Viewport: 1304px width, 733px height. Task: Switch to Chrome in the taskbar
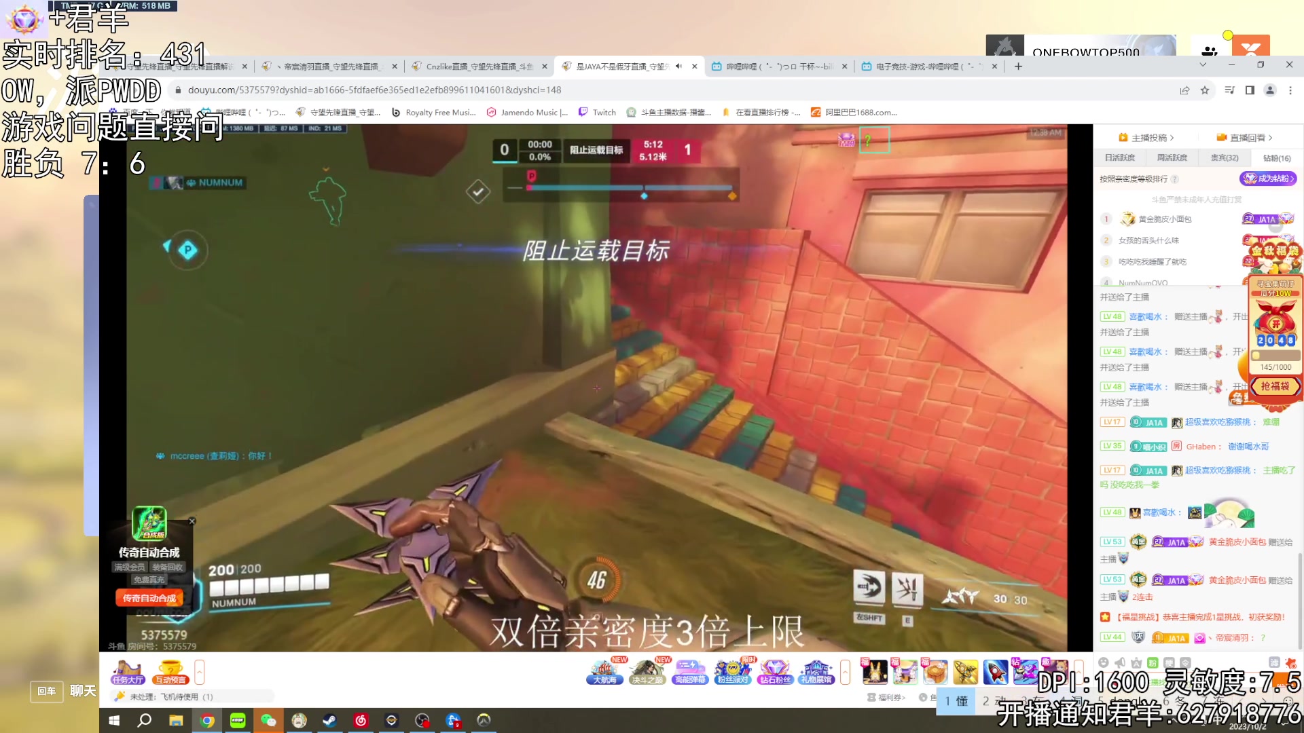[207, 720]
